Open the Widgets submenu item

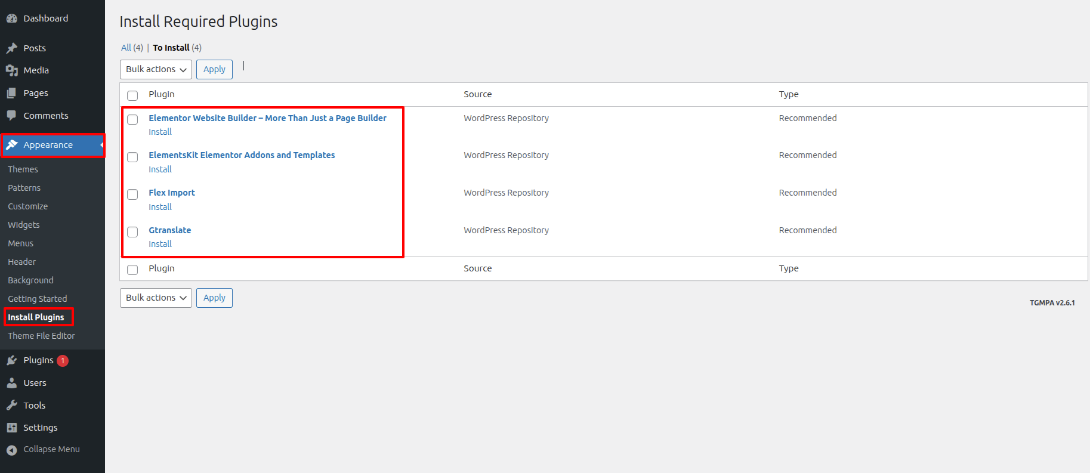(x=24, y=225)
